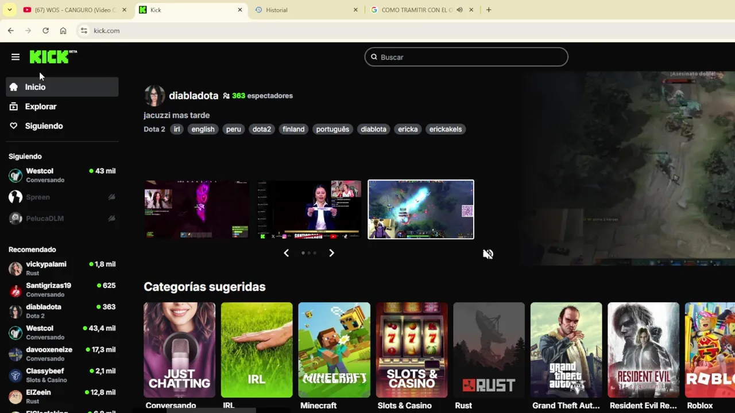Open Siguiendo page in sidebar

click(62, 126)
